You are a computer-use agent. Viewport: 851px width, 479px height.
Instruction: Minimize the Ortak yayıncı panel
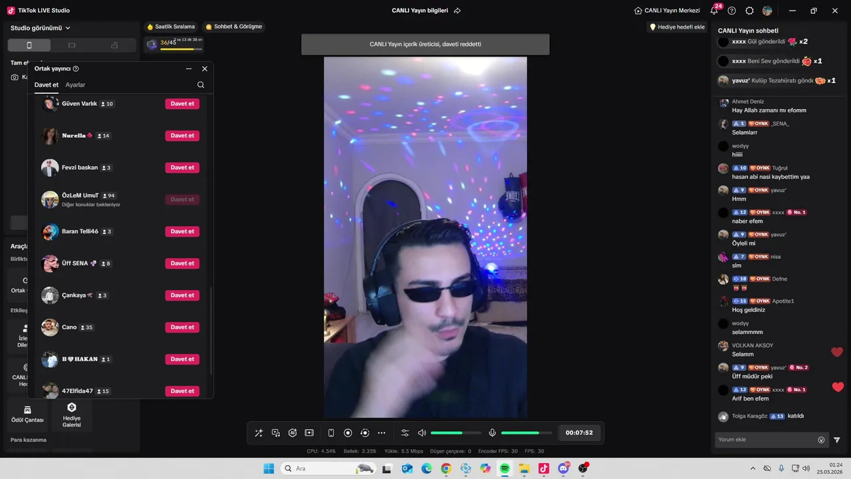(189, 69)
